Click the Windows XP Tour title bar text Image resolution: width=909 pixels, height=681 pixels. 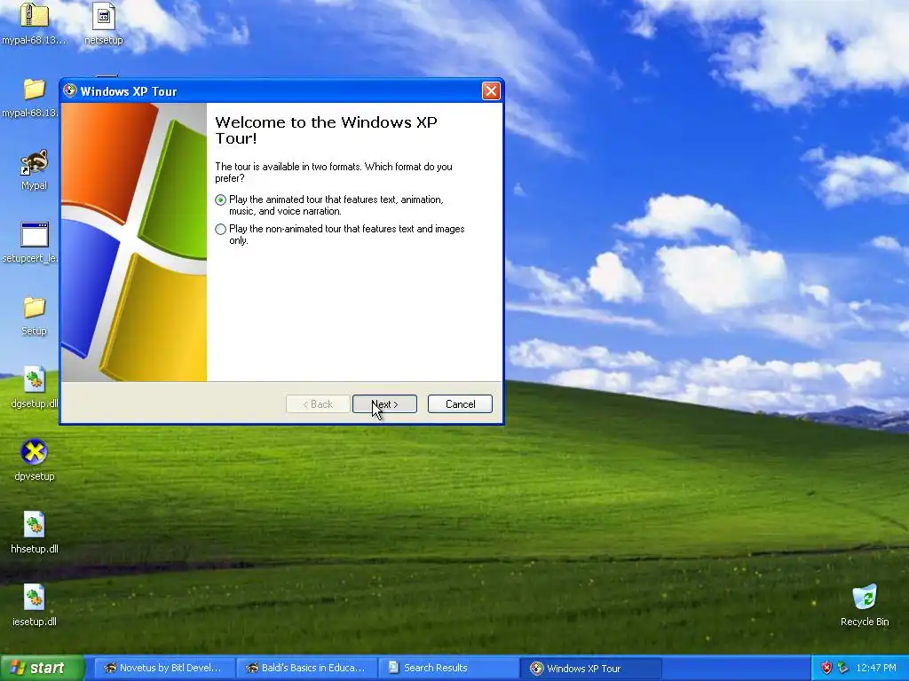128,91
